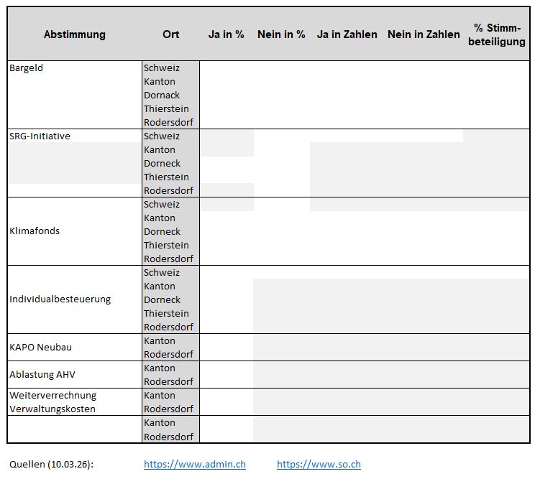Open the www.so.ch source link
The width and height of the screenshot is (540, 479).
point(319,465)
